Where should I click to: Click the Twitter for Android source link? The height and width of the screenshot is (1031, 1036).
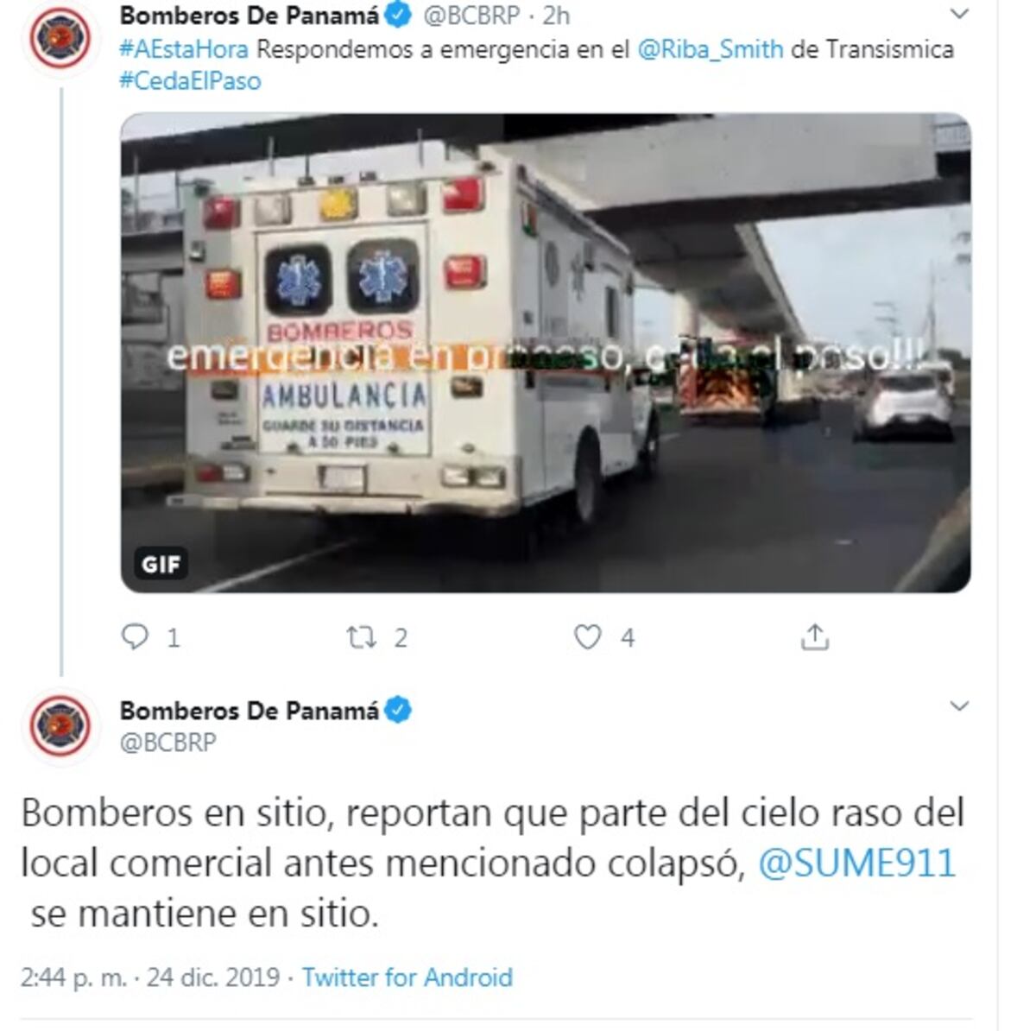[407, 977]
